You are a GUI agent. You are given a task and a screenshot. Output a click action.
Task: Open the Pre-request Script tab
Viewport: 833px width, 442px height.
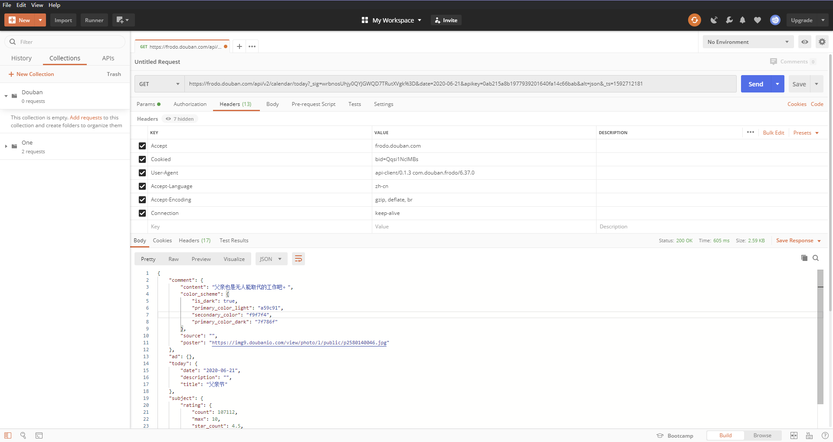pos(314,104)
